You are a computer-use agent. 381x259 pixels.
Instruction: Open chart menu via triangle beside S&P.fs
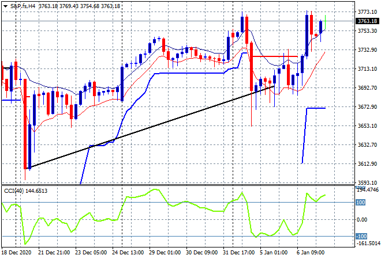[5, 6]
